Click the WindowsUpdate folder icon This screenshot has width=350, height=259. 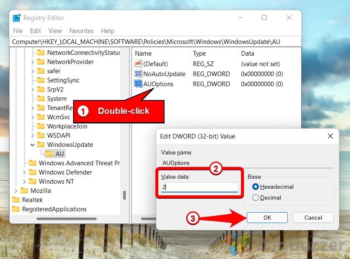[x=41, y=144]
